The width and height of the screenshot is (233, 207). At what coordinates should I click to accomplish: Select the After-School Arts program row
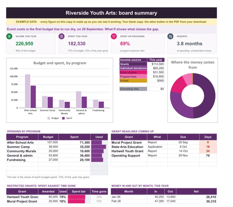pos(57,142)
